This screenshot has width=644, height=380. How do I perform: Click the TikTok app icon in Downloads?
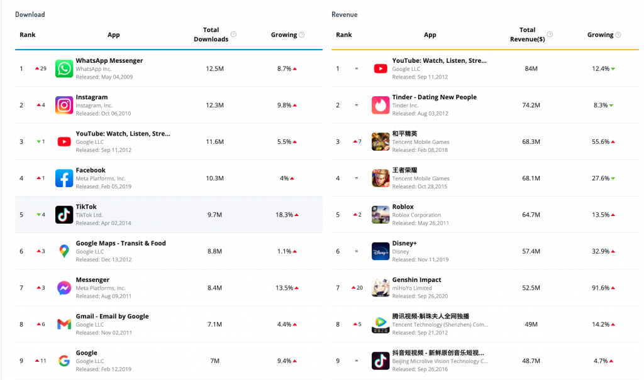(x=64, y=215)
